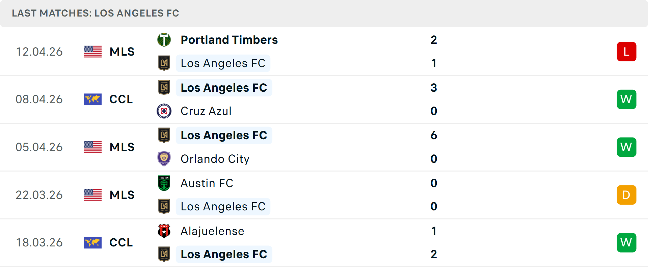Open the Portland Timbers team link

229,40
